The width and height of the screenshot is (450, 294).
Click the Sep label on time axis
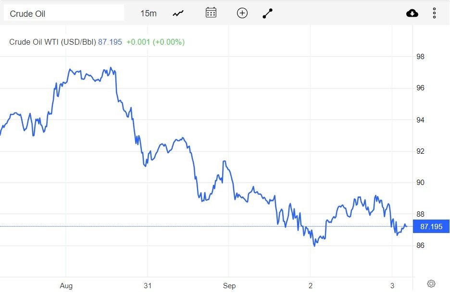pyautogui.click(x=229, y=286)
